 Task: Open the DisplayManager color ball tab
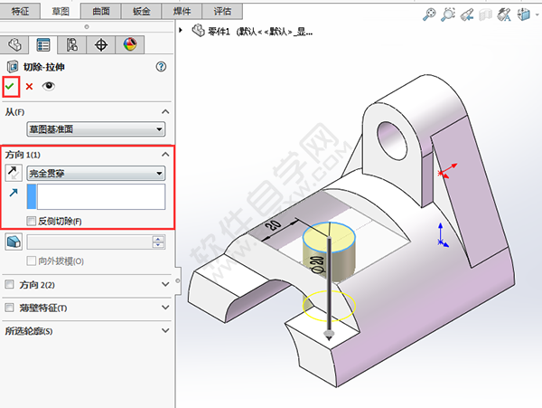pos(130,44)
